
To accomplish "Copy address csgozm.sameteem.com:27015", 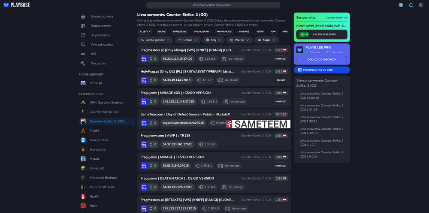I will coord(183,123).
